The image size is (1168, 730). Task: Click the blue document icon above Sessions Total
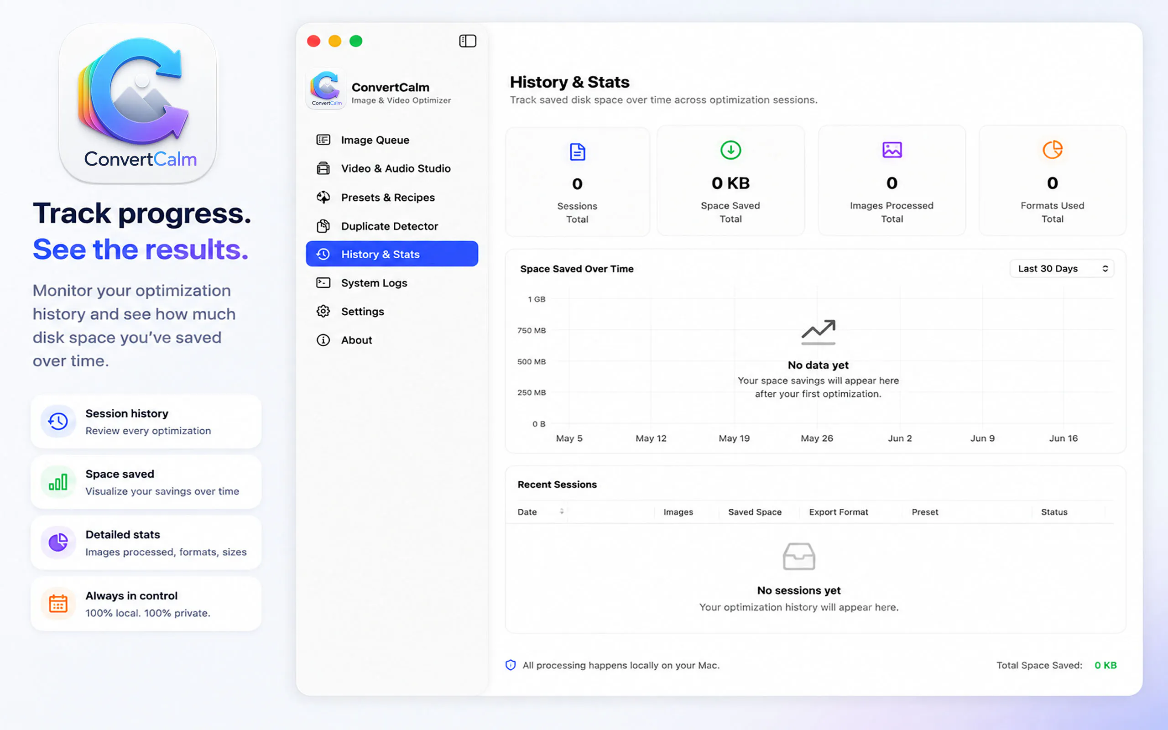click(x=577, y=151)
